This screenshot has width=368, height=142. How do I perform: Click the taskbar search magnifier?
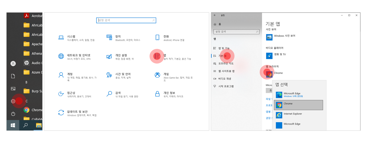(x=25, y=125)
